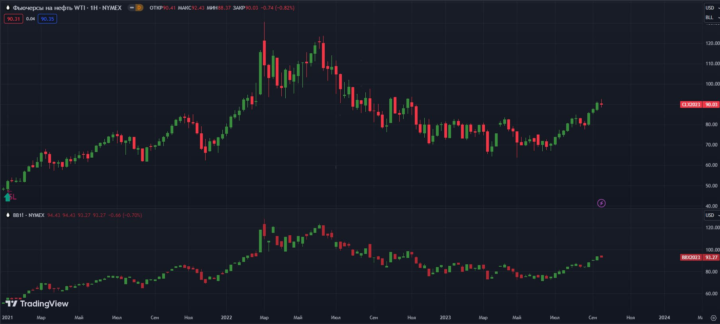Click the 120.00 level on main price scale
This screenshot has width=720, height=324.
click(712, 43)
